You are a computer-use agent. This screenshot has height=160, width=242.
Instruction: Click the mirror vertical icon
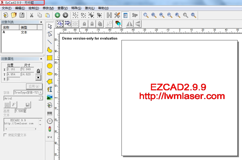tap(138, 24)
